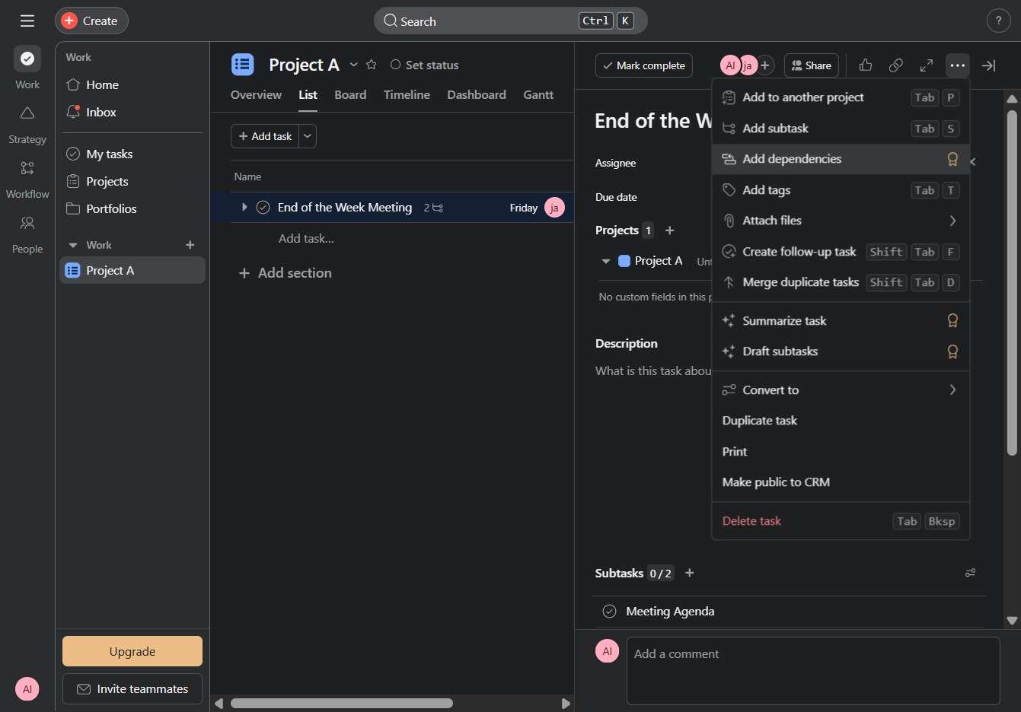The image size is (1021, 712).
Task: Mark End of the Week Meeting row complete
Action: (263, 208)
